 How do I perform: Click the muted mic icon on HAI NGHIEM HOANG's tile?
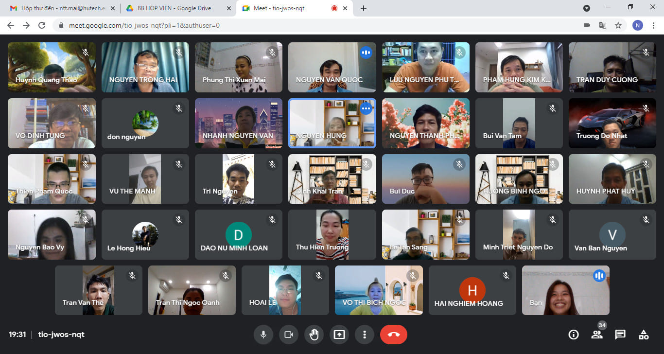(506, 276)
